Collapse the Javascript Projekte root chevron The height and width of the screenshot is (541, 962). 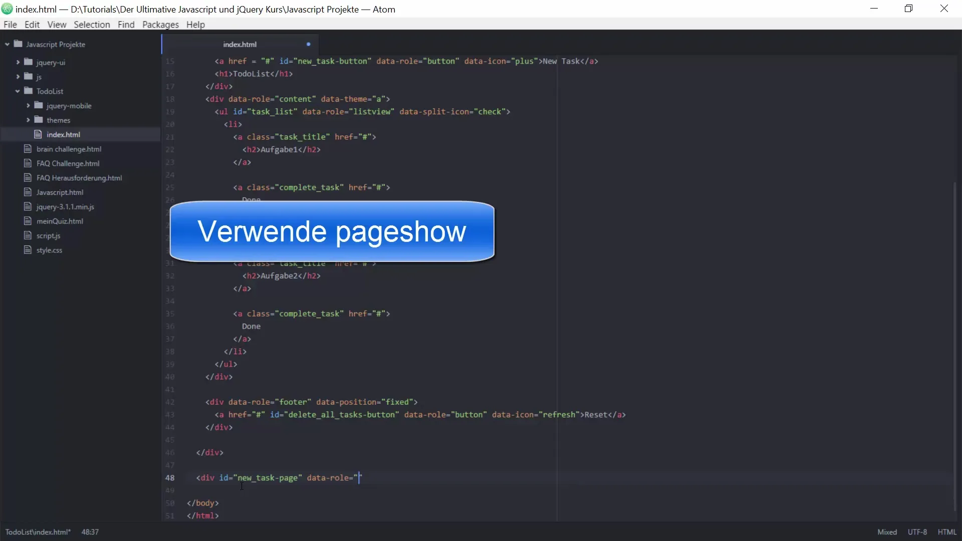[x=7, y=44]
